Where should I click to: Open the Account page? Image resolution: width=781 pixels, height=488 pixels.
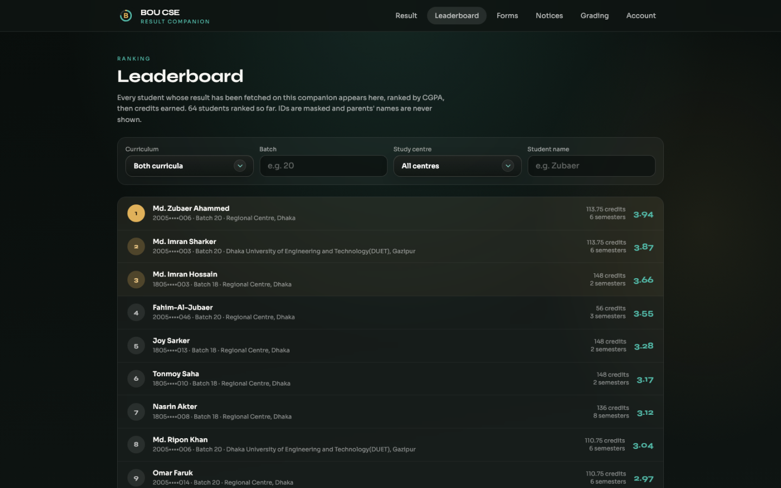point(641,16)
